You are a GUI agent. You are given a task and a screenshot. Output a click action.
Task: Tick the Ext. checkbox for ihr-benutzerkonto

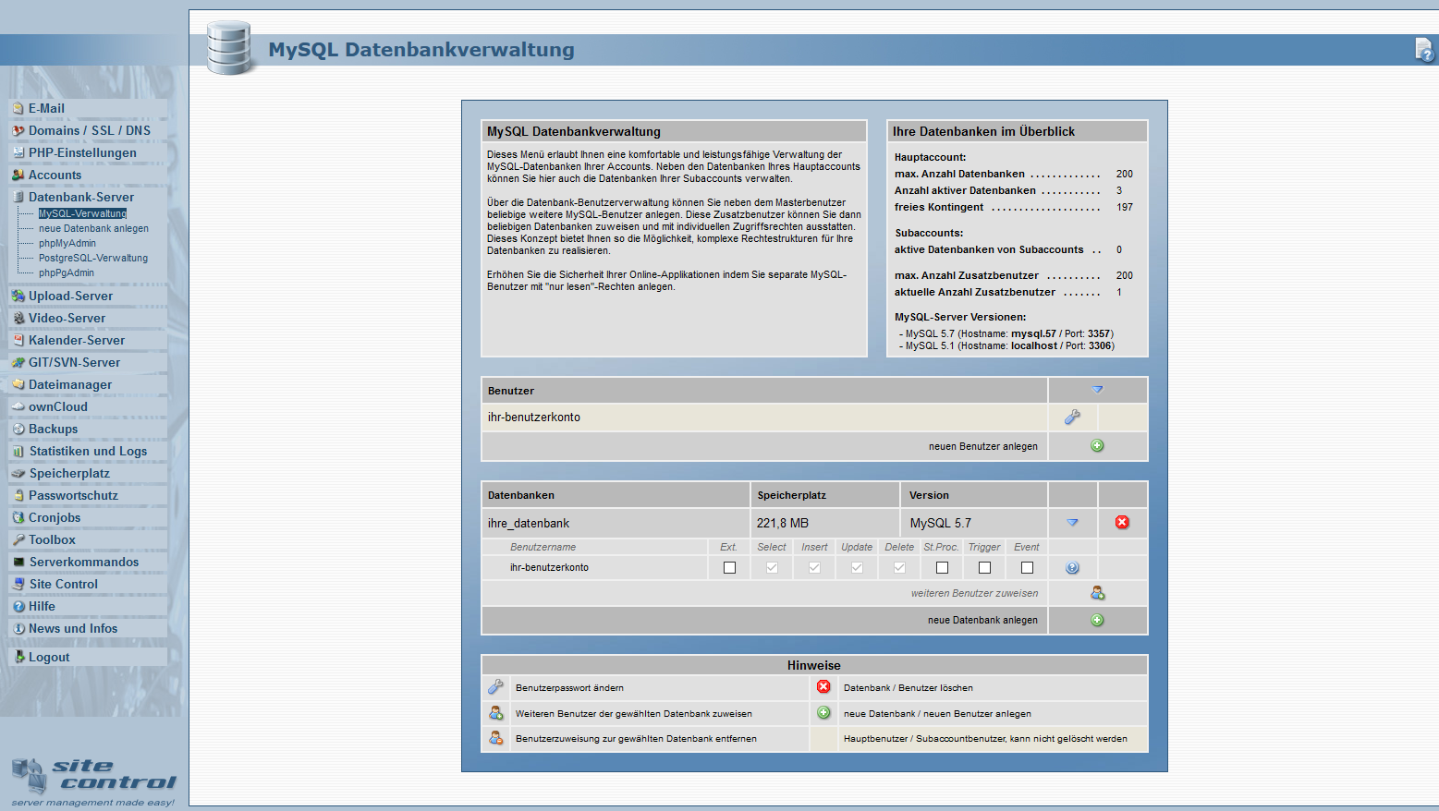click(x=729, y=567)
